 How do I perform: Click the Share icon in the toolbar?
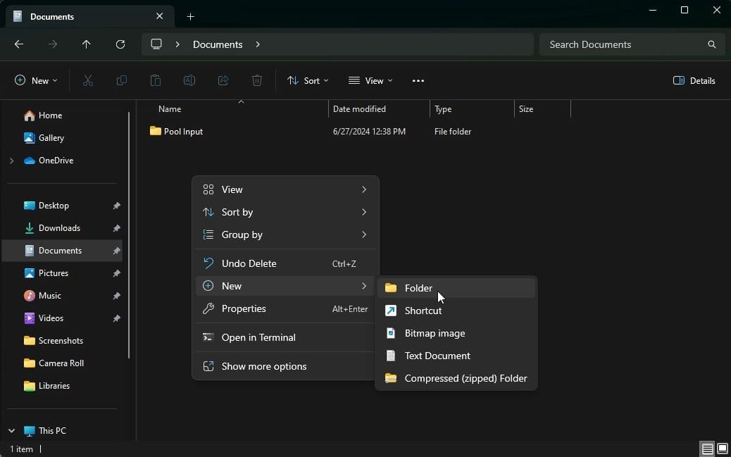[x=223, y=80]
